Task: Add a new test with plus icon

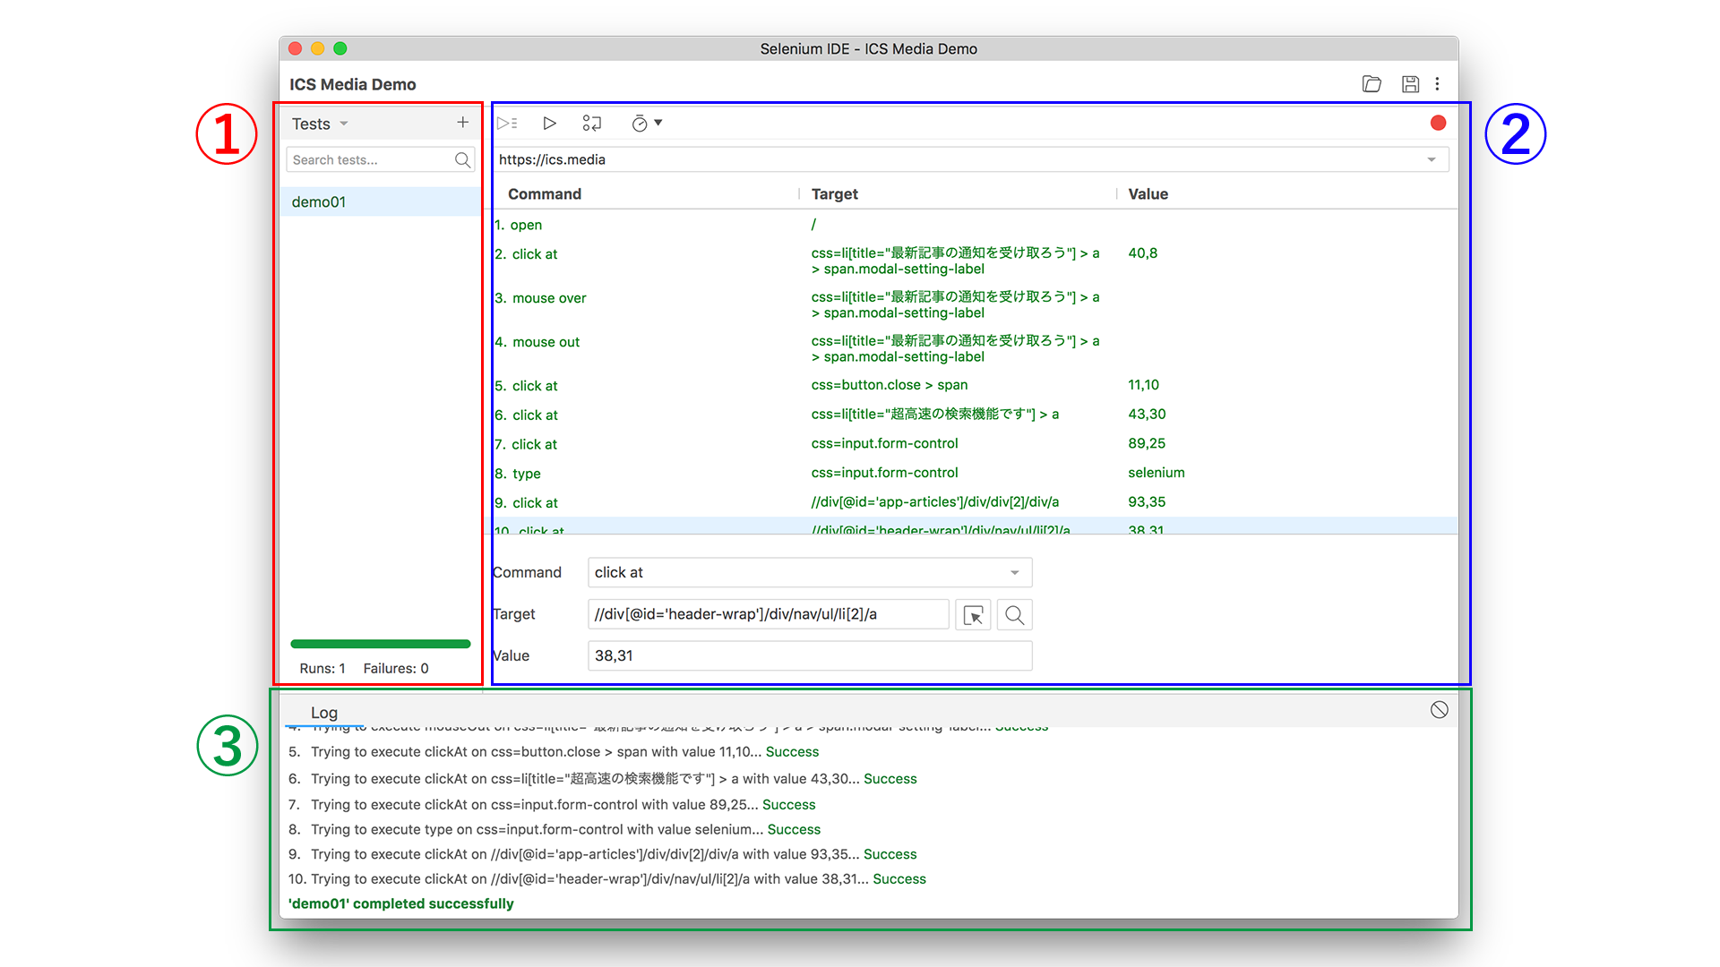Action: click(462, 123)
